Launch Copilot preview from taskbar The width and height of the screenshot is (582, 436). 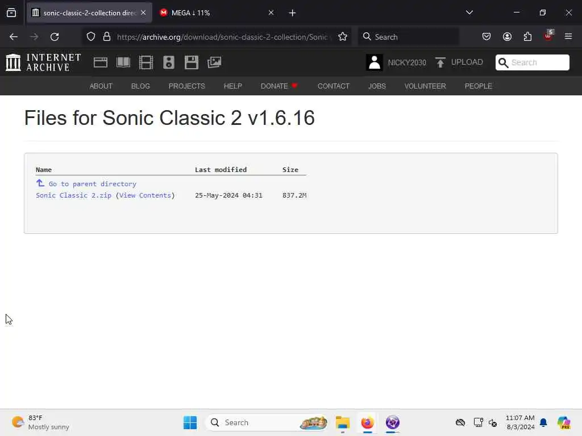point(564,422)
